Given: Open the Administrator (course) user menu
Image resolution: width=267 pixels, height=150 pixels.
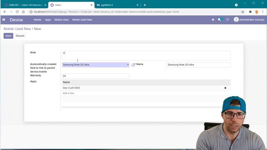Looking at the screenshot, I should (249, 20).
